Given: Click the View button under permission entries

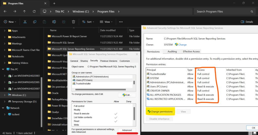Looking at the screenshot, I should [183, 112].
